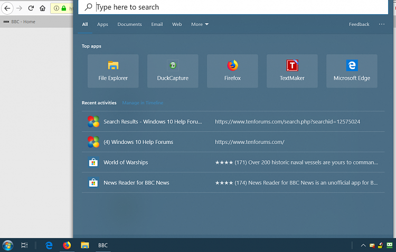The width and height of the screenshot is (396, 252).
Task: Open Edge from the taskbar
Action: pos(49,245)
